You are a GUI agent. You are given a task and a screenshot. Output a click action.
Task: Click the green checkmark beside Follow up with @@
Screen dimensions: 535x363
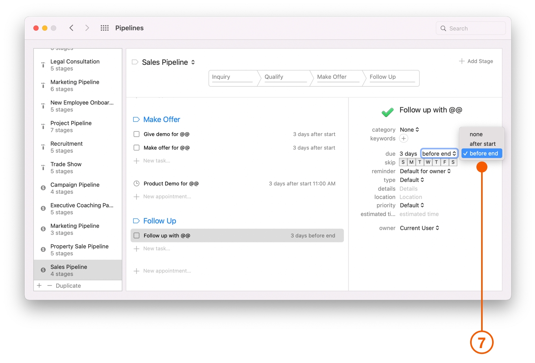(x=387, y=112)
